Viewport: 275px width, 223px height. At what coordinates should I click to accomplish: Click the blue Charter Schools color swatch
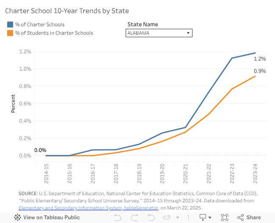click(10, 25)
